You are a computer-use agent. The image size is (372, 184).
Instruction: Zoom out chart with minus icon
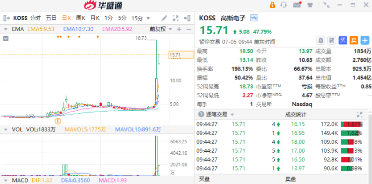pos(189,29)
